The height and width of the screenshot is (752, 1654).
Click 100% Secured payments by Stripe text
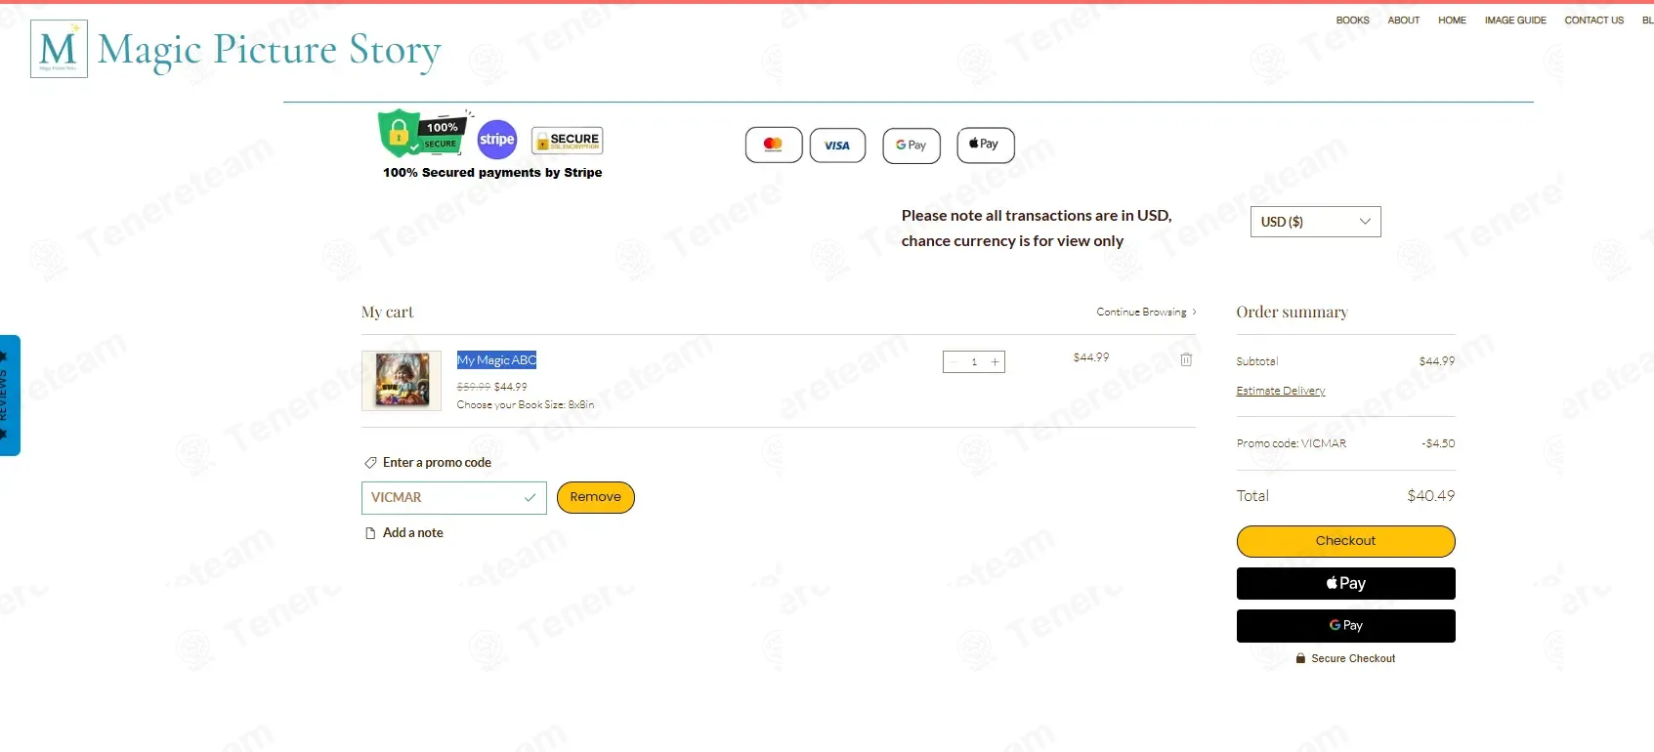492,173
